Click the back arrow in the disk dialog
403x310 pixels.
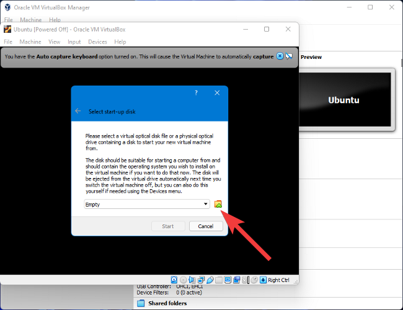[78, 111]
